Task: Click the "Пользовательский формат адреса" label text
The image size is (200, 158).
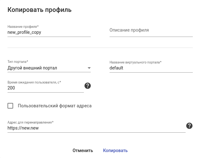Action: click(55, 106)
